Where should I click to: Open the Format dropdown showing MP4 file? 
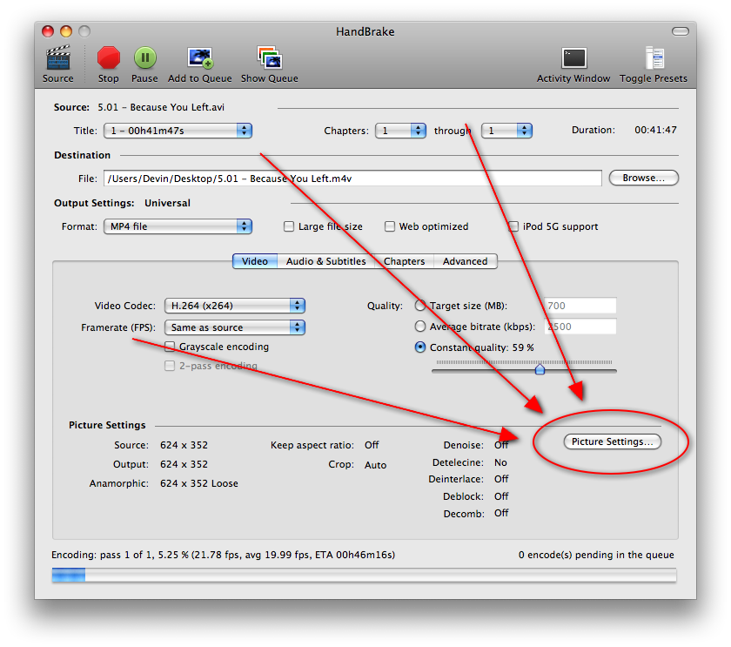tap(178, 226)
